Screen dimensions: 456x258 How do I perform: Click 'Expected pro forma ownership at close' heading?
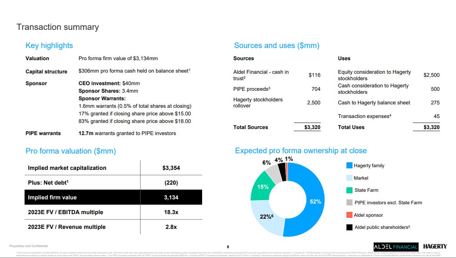tap(301, 151)
